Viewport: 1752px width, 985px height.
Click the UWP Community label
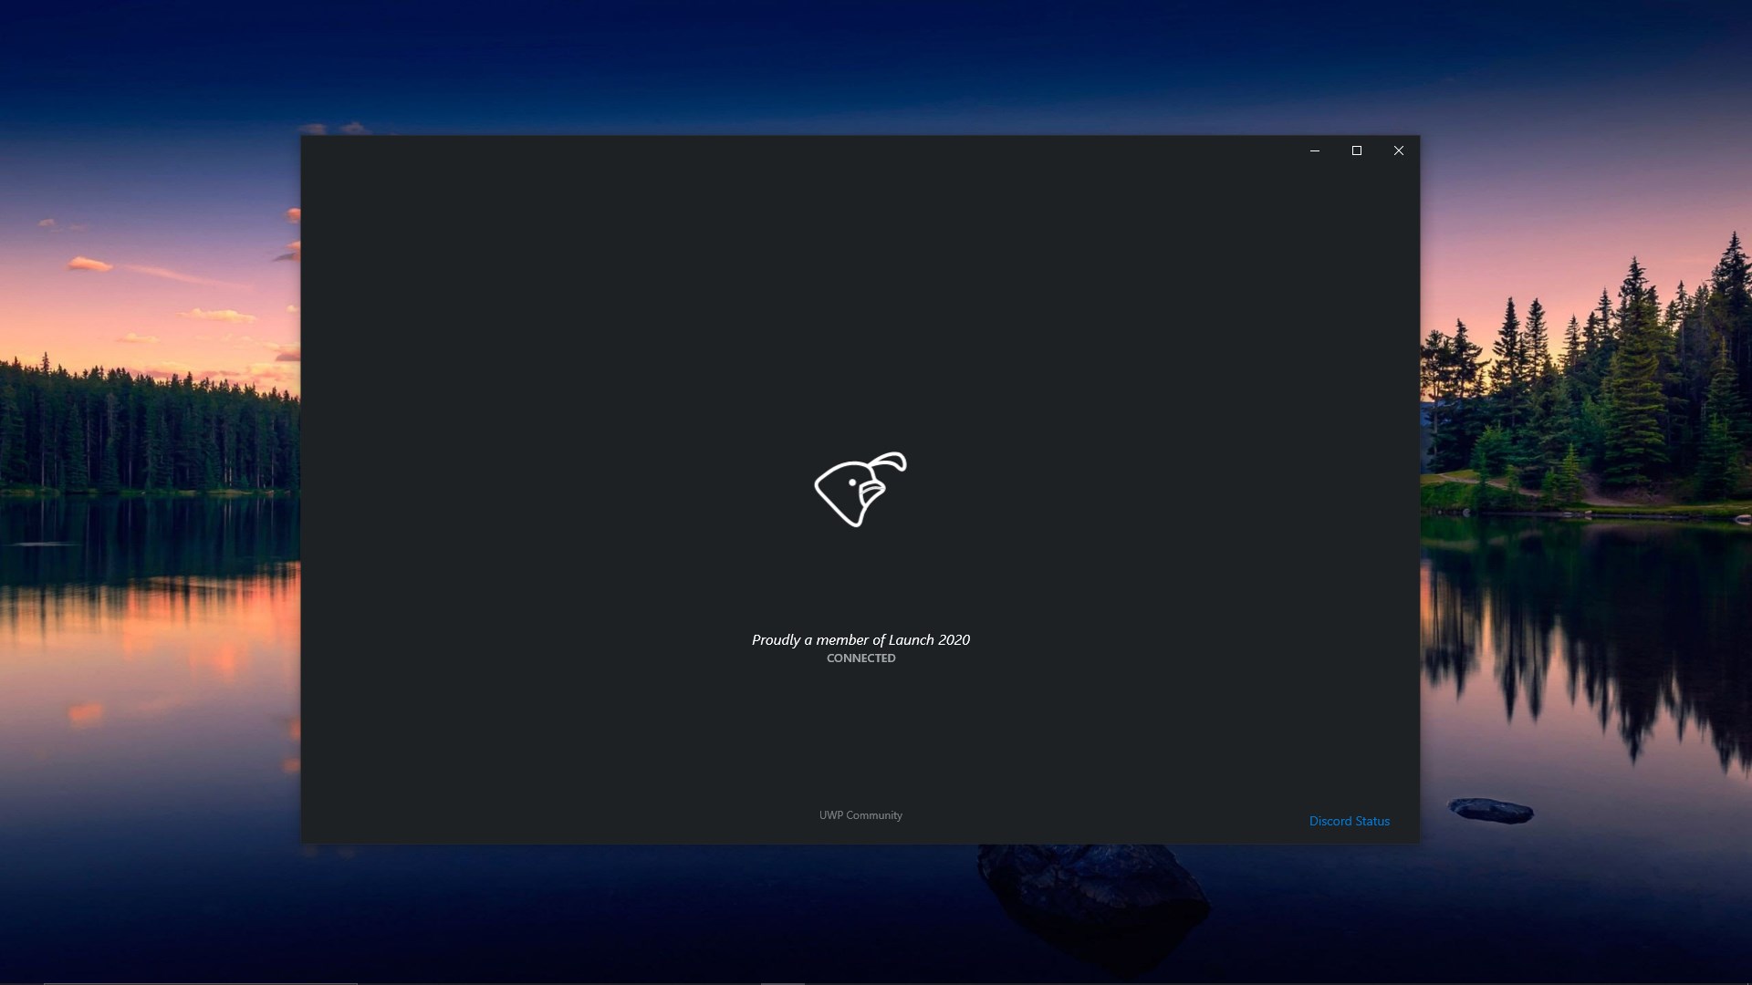860,814
